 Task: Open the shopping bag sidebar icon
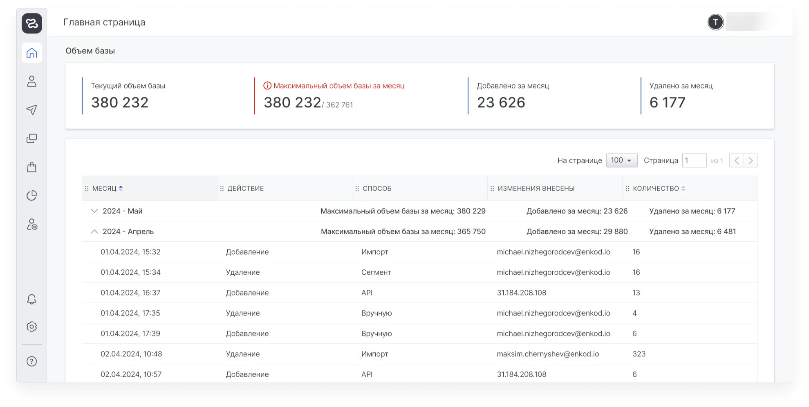click(32, 167)
